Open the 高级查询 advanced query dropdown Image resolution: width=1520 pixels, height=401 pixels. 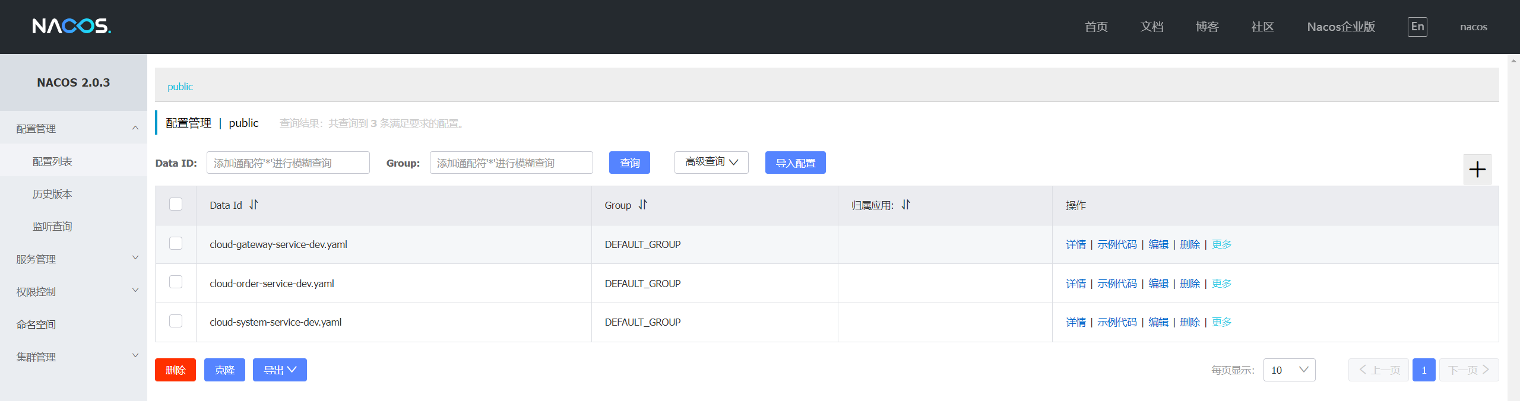pyautogui.click(x=711, y=163)
